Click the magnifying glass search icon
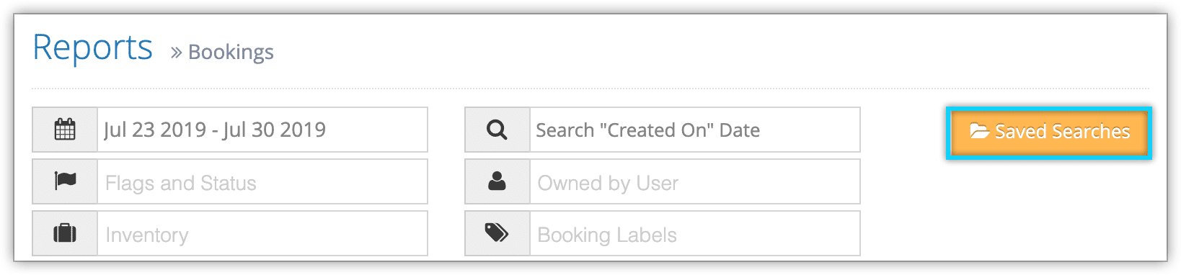This screenshot has width=1181, height=275. coord(497,130)
